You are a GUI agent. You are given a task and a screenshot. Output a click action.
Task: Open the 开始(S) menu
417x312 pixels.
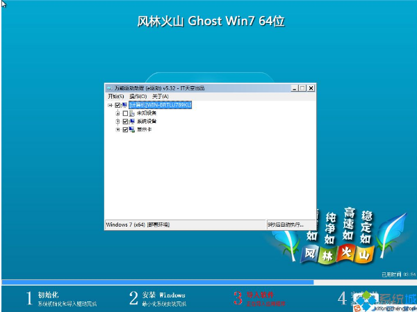(115, 97)
